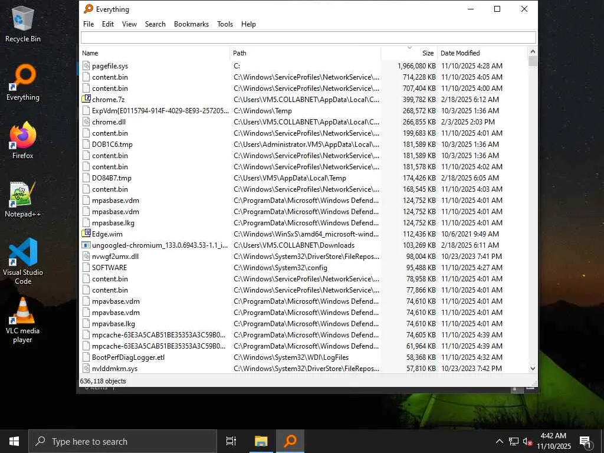The width and height of the screenshot is (604, 453).
Task: Click the nvwgf2umx.dll file icon
Action: click(x=86, y=256)
